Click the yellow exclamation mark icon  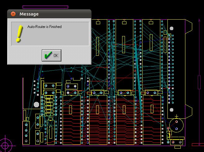19,34
